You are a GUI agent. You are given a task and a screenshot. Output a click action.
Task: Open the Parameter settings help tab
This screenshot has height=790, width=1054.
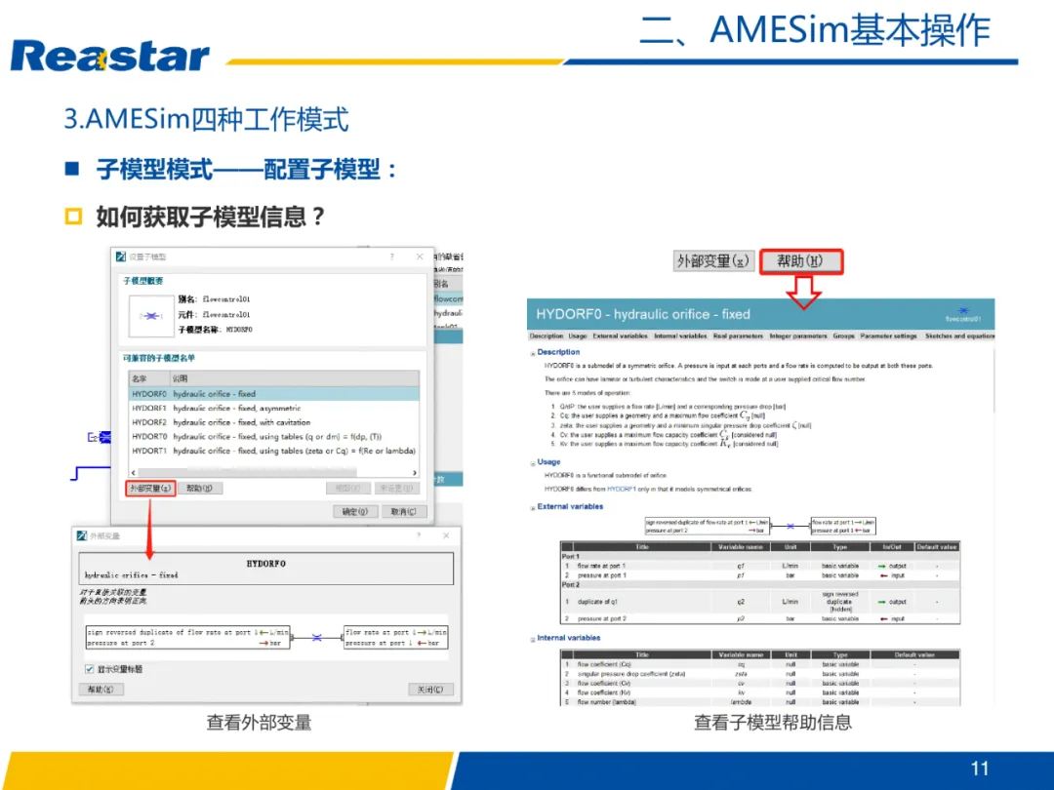[x=888, y=336]
